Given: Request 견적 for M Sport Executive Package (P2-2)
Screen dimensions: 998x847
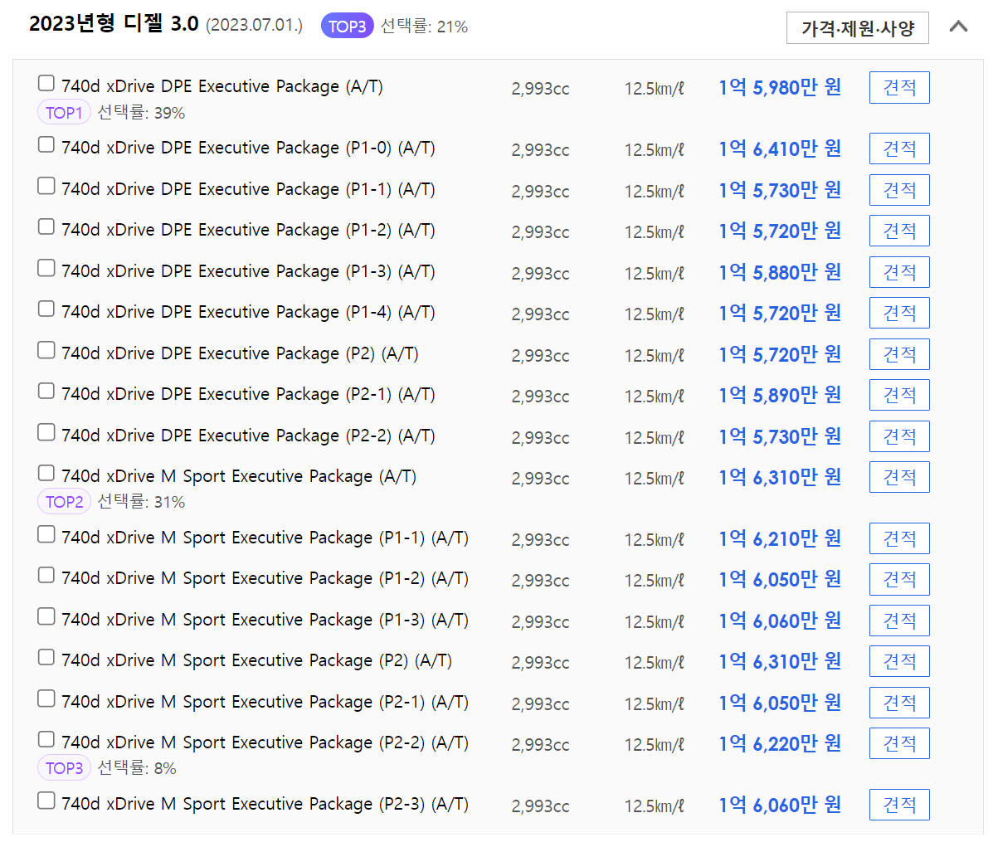Looking at the screenshot, I should [899, 743].
